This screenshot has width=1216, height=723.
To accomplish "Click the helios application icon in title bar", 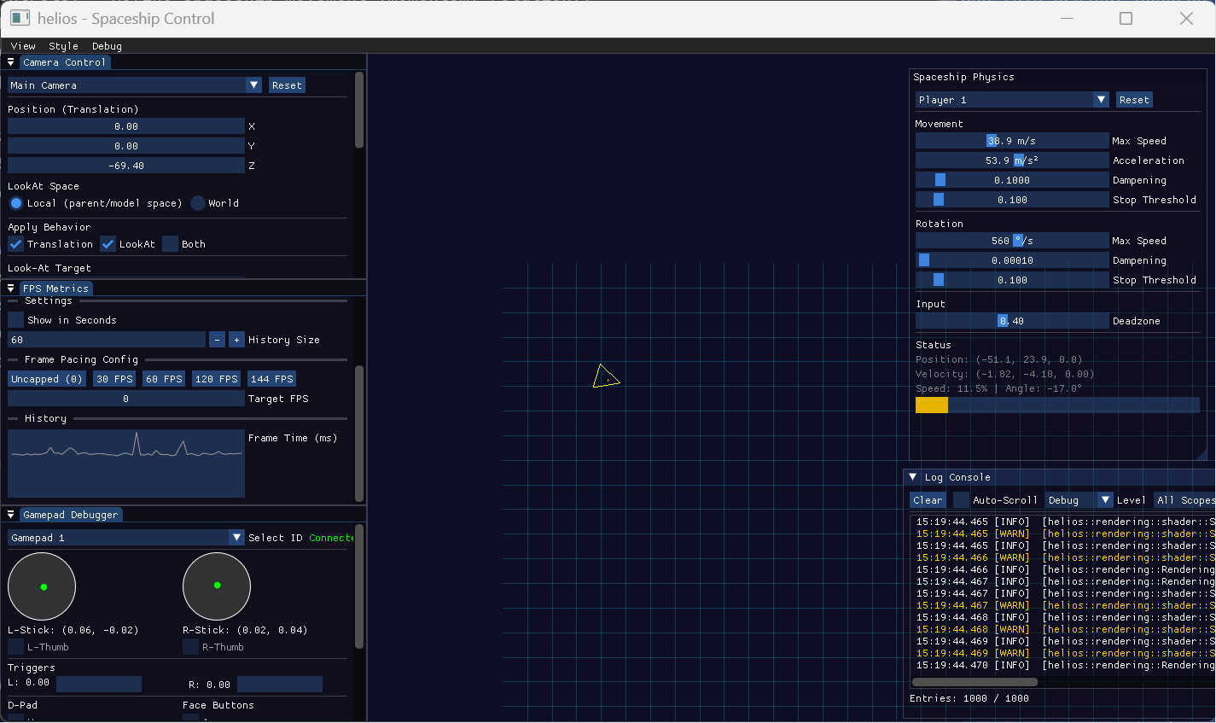I will point(20,18).
